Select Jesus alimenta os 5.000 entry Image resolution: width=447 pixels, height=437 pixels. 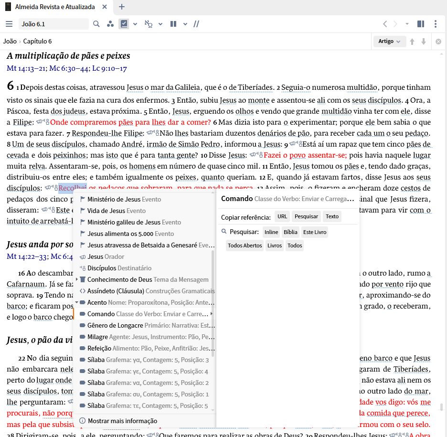(144, 234)
